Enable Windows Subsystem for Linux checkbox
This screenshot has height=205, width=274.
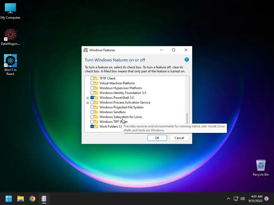coord(92,117)
